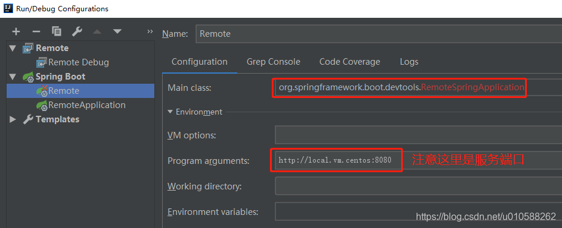Focus the Working directory field

pyautogui.click(x=418, y=186)
